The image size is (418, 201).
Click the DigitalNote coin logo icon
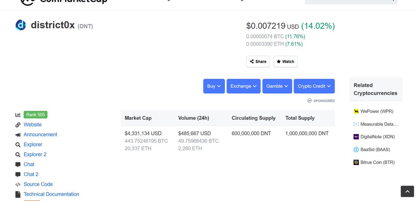(356, 137)
